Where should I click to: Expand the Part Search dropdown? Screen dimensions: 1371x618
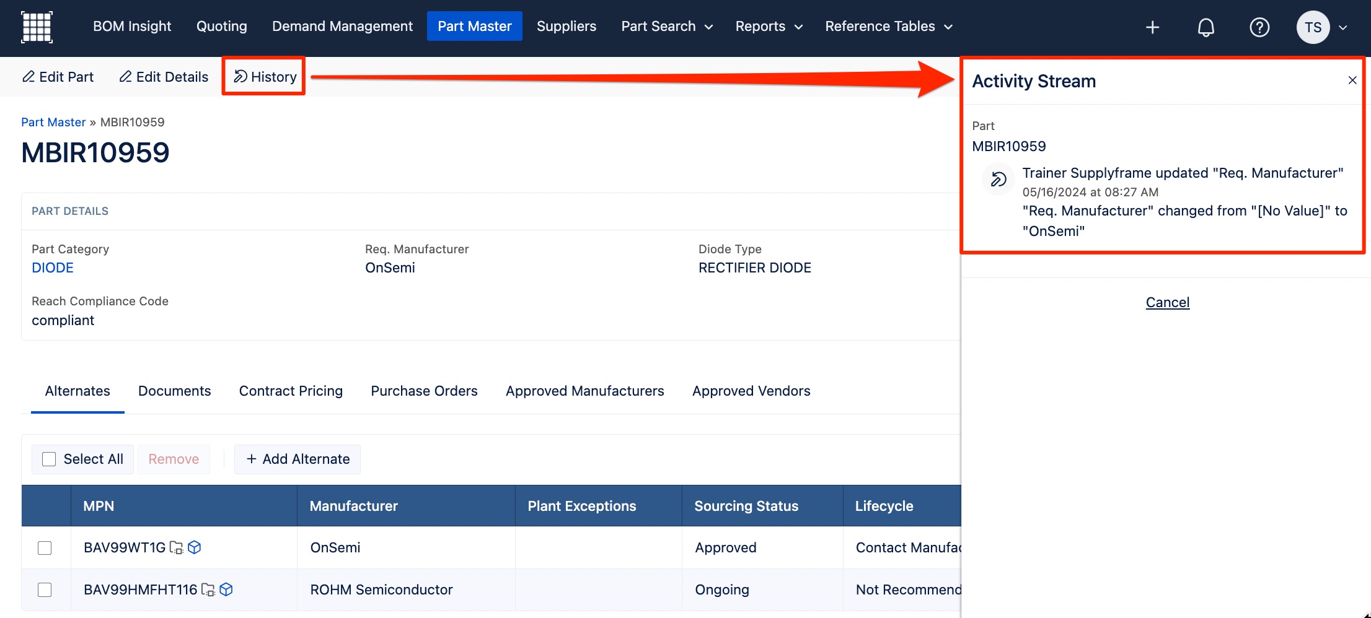667,27
